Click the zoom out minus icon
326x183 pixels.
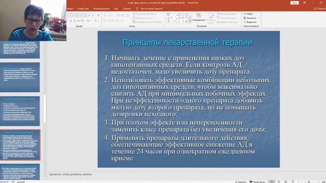click(298, 181)
